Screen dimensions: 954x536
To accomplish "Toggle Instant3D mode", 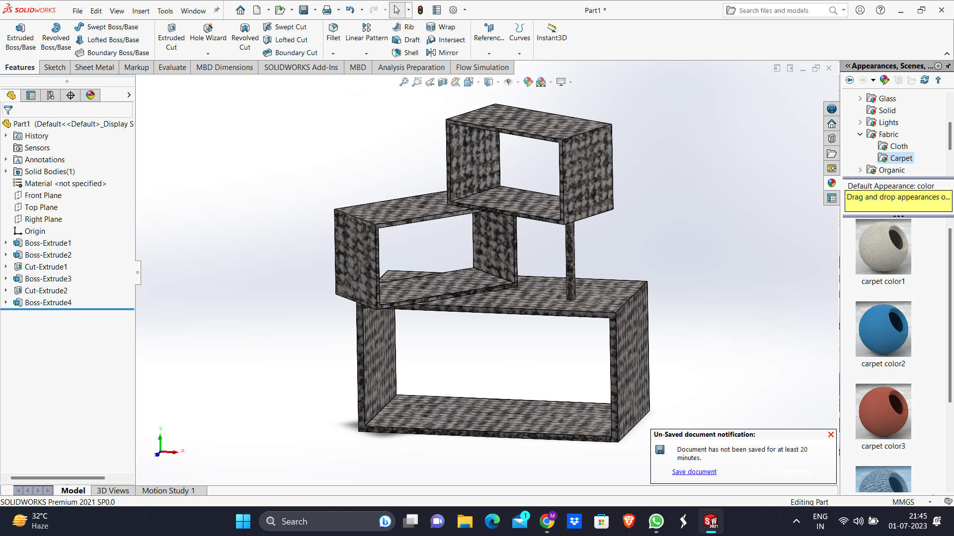I will [552, 28].
